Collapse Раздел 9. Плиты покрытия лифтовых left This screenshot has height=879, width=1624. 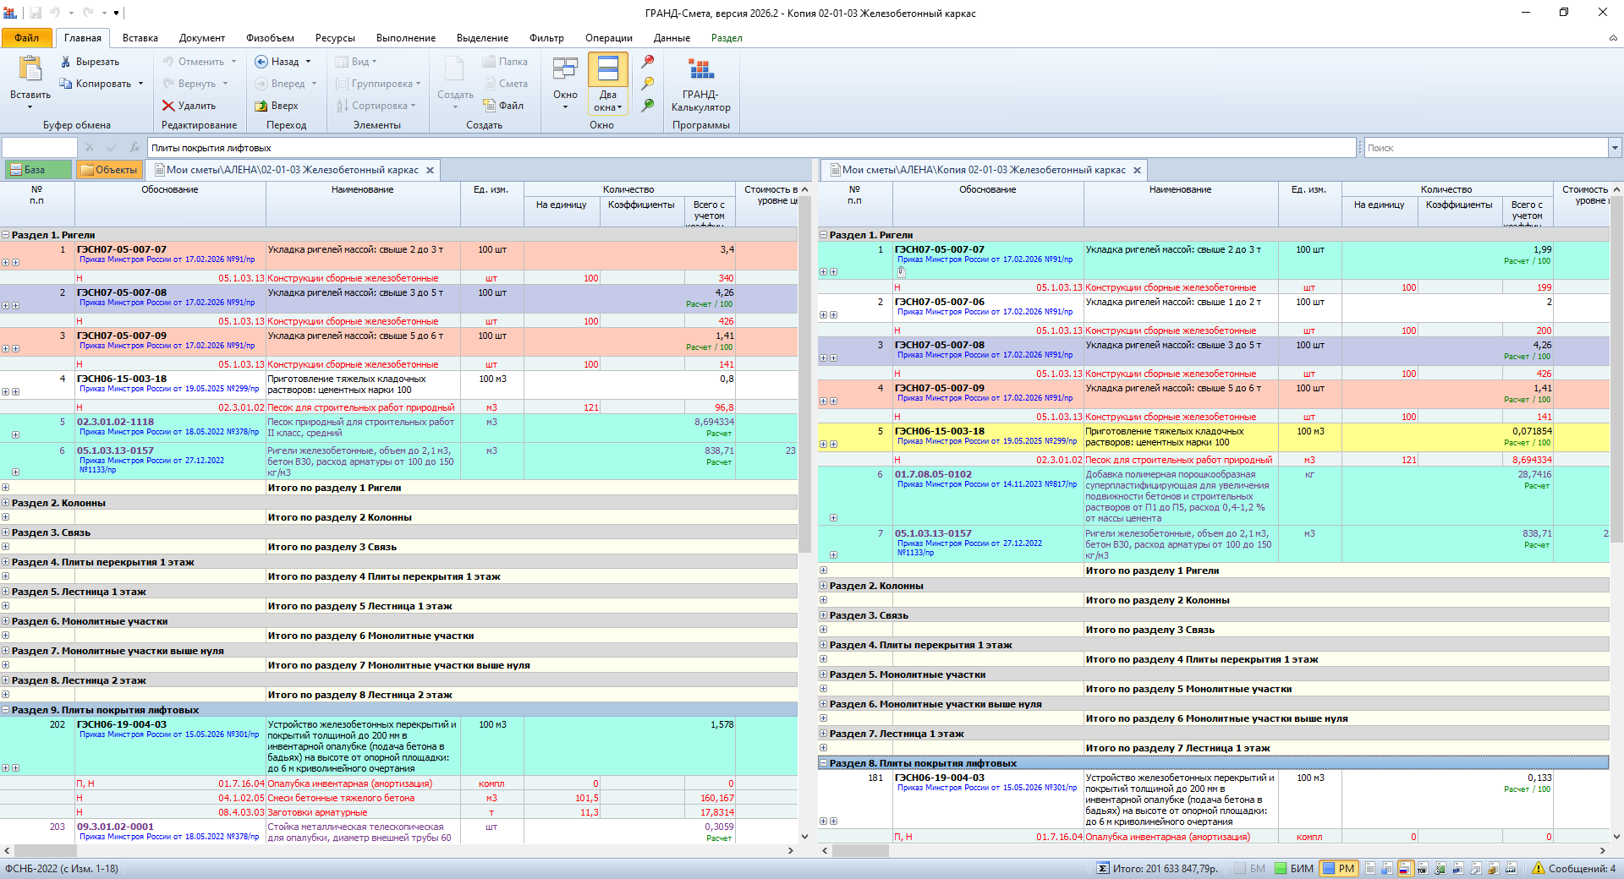pyautogui.click(x=6, y=710)
